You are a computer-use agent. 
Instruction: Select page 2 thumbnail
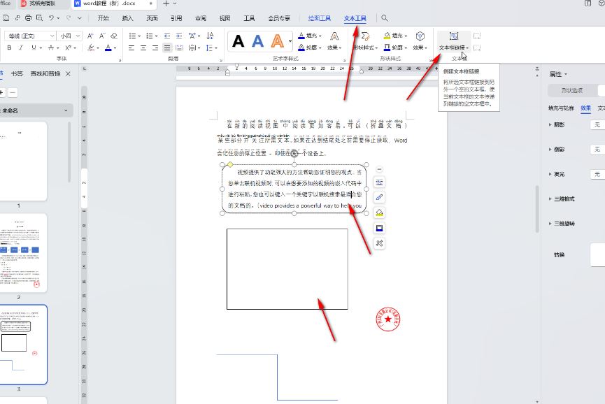coord(24,253)
